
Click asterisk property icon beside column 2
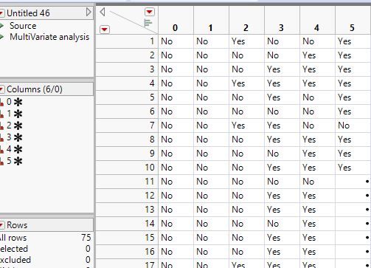[x=18, y=126]
